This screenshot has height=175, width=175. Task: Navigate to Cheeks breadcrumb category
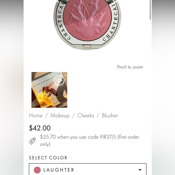pos(86,116)
